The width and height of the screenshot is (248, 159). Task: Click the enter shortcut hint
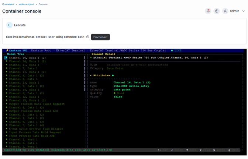click(177, 150)
